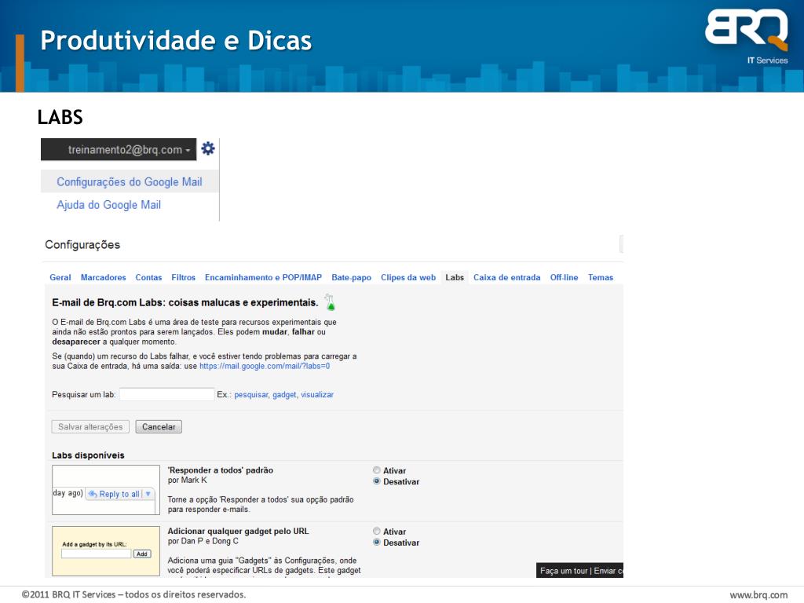Select Ativar for Adicionar gadget pelo URL
The width and height of the screenshot is (804, 603).
(x=376, y=532)
